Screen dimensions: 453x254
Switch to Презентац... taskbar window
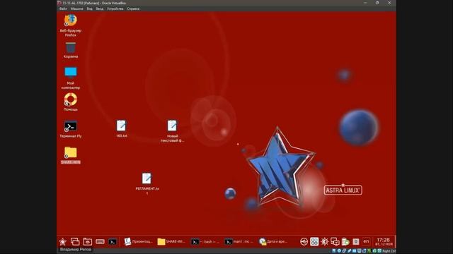point(138,241)
